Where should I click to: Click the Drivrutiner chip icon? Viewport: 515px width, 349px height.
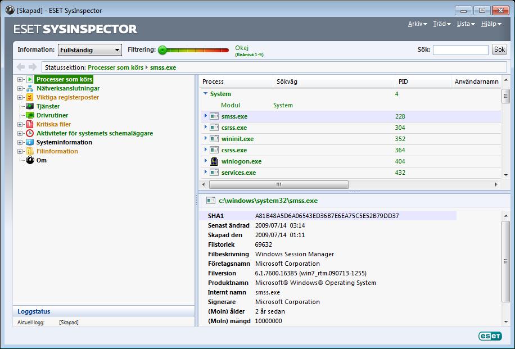point(30,115)
